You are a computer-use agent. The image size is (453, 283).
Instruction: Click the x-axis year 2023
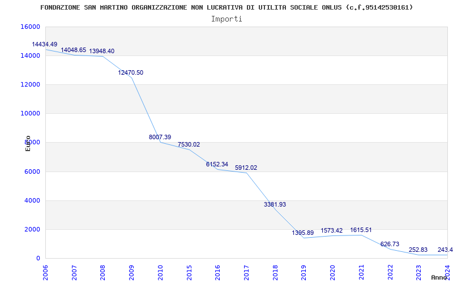[418, 273]
